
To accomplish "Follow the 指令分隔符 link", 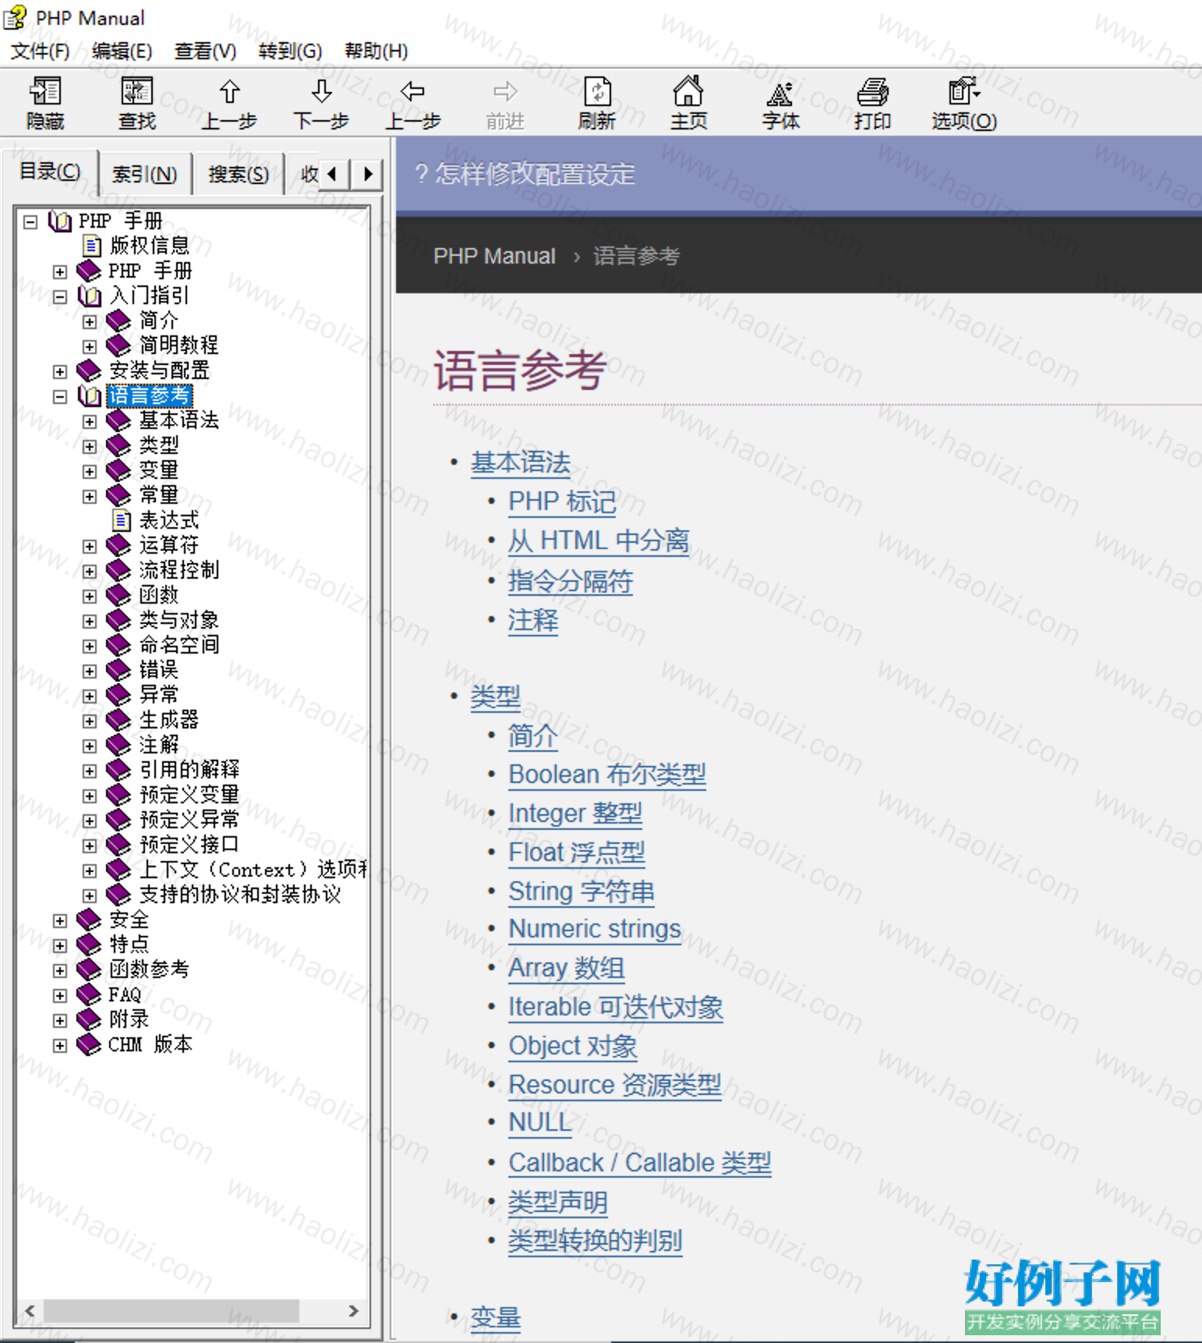I will click(x=571, y=581).
